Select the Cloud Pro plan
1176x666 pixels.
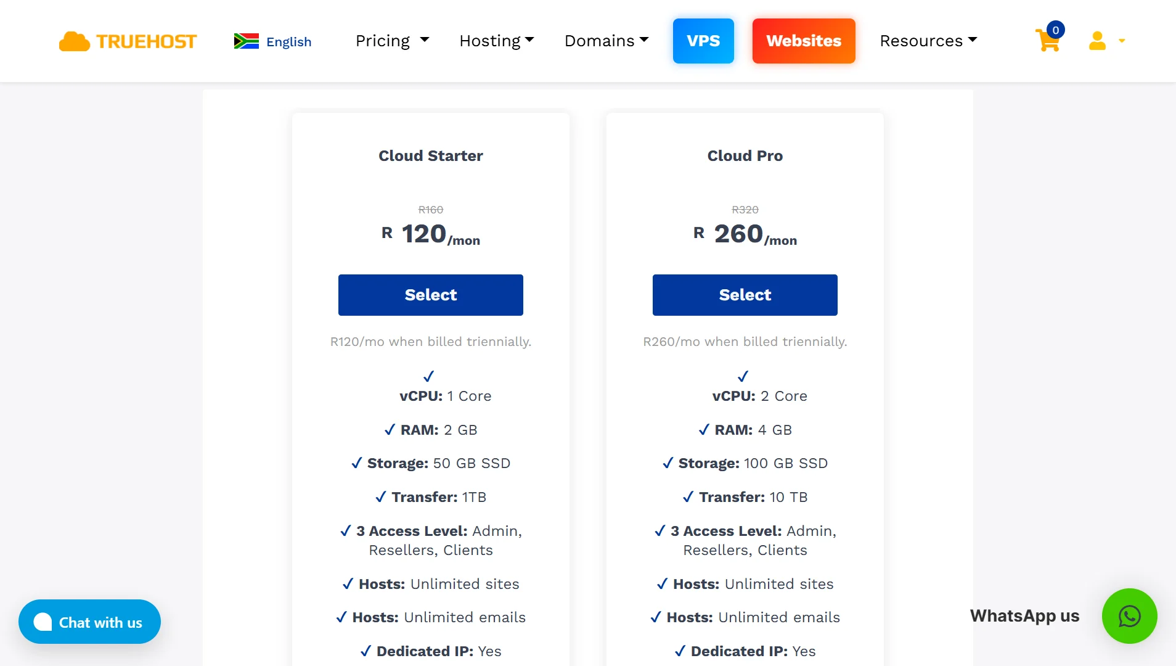[745, 295]
